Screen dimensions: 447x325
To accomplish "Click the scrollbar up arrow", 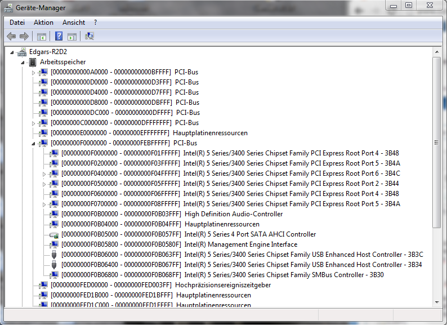I will [436, 52].
